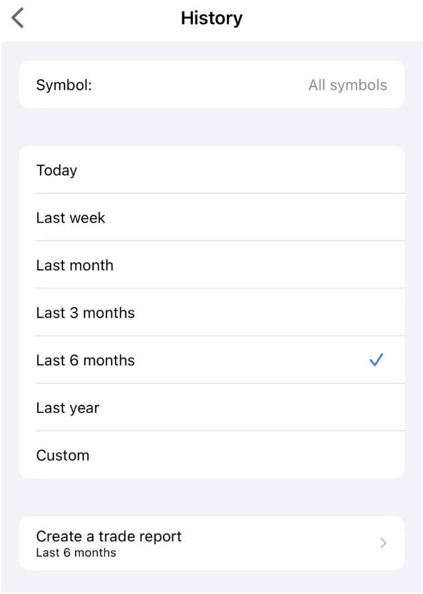The height and width of the screenshot is (594, 423).
Task: Select the Today time period
Action: tap(57, 170)
